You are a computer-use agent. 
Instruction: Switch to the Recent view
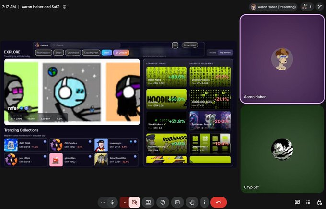coord(212,53)
